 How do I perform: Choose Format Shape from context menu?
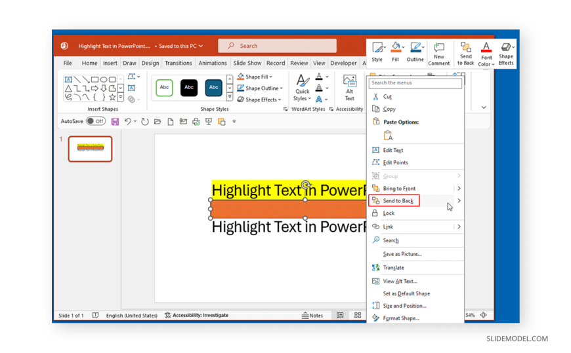point(416,318)
